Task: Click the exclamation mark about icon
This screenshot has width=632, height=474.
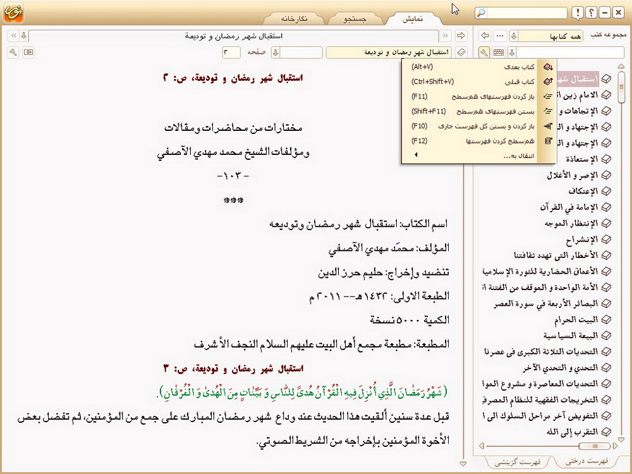Action: point(578,13)
